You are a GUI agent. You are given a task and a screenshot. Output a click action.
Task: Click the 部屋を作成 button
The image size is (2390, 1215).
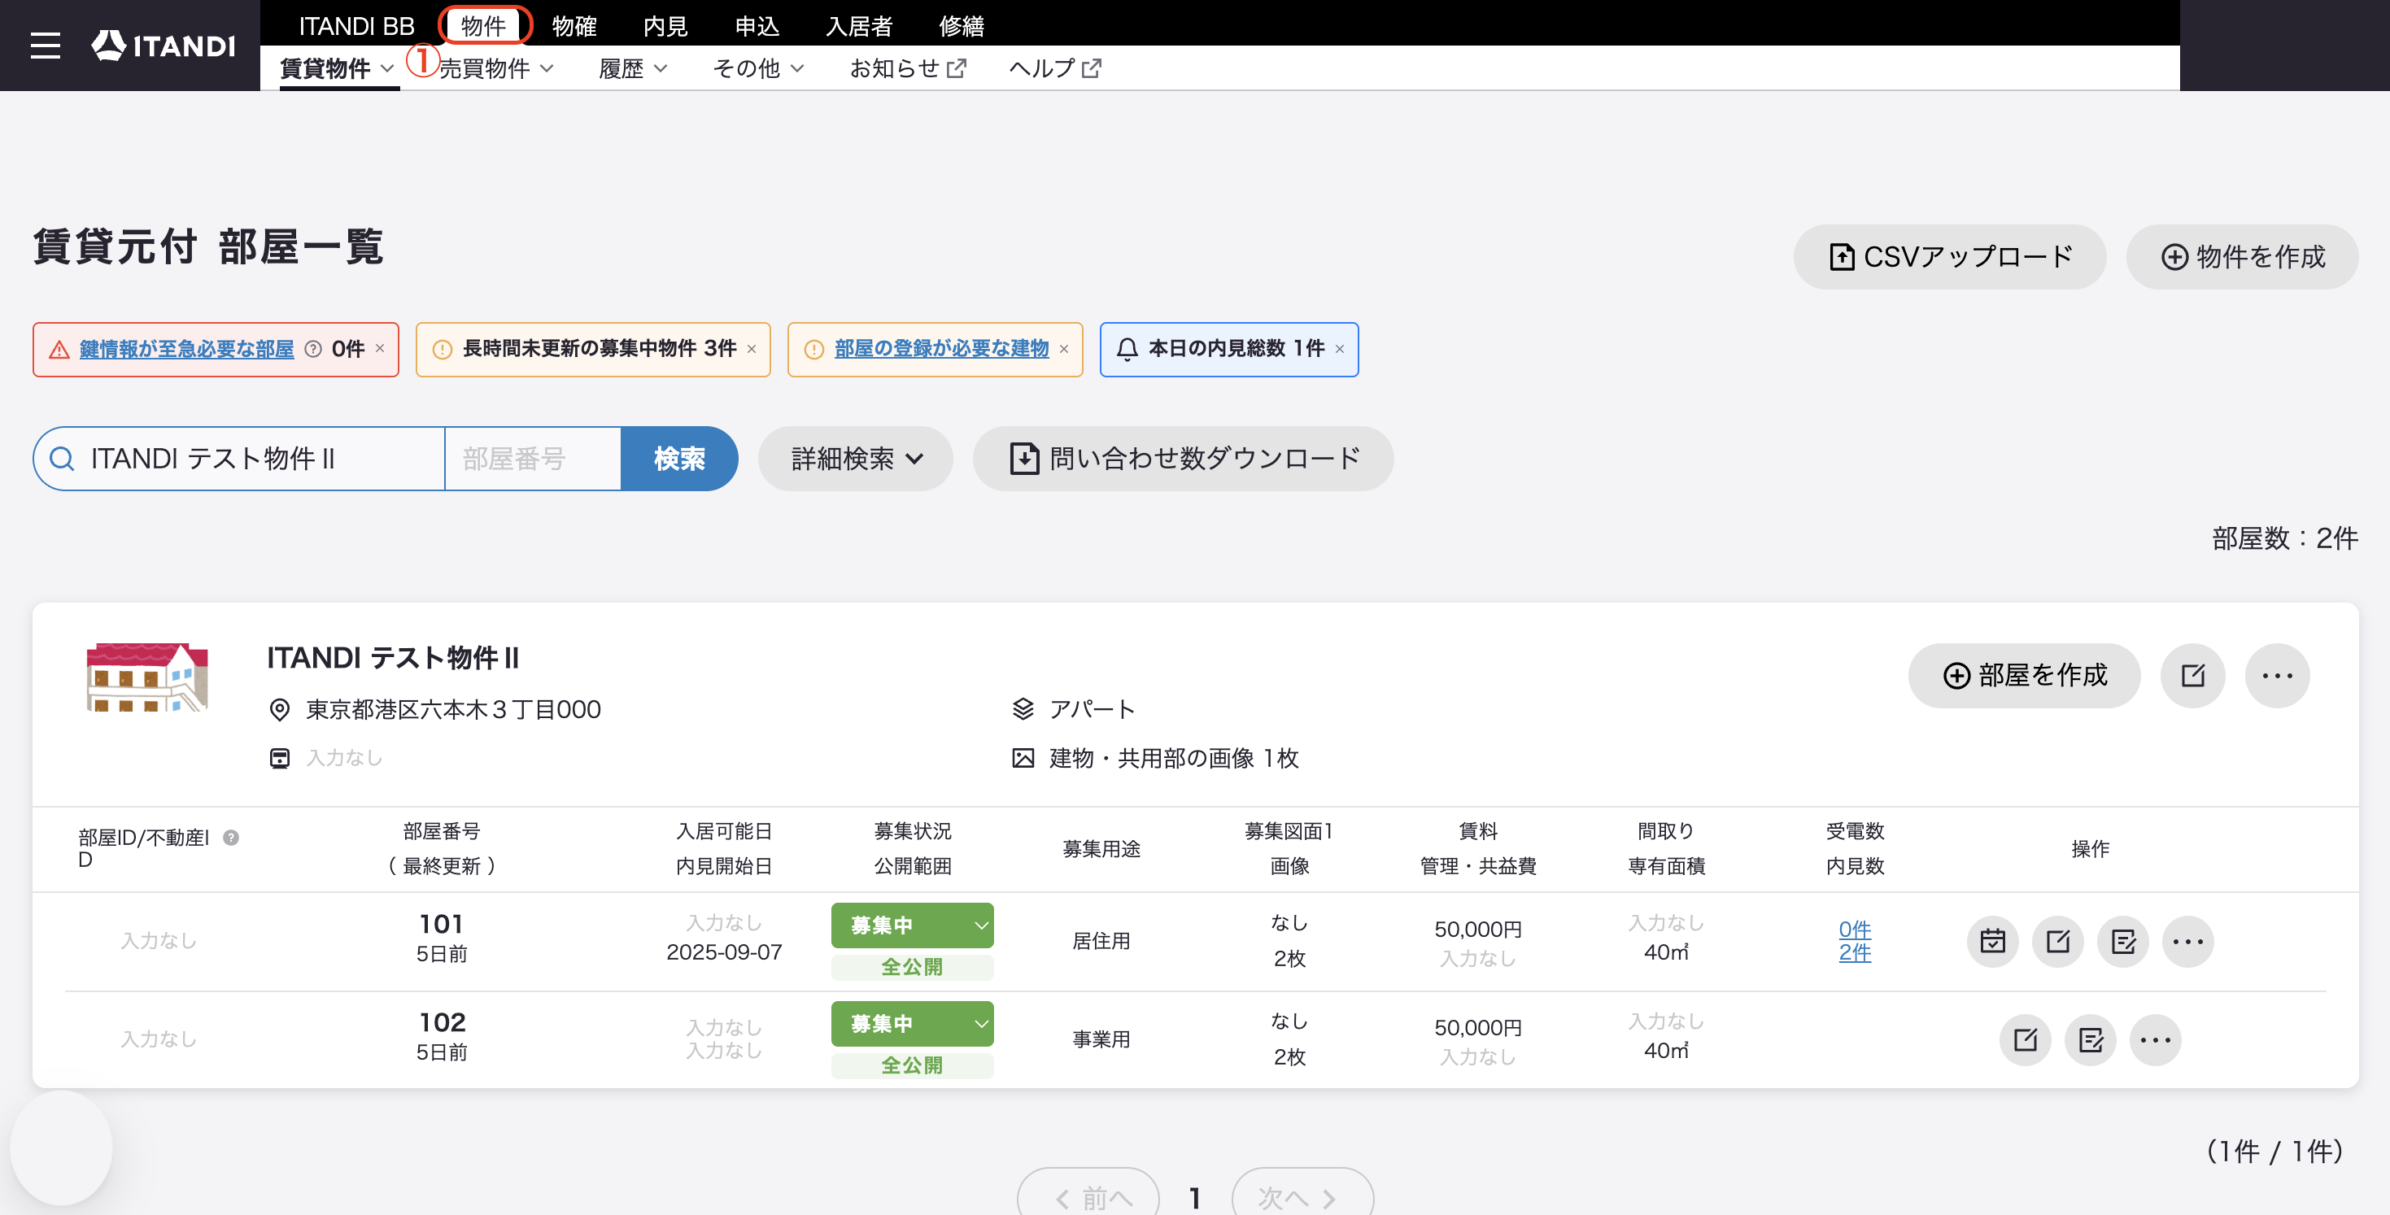pyautogui.click(x=2025, y=675)
